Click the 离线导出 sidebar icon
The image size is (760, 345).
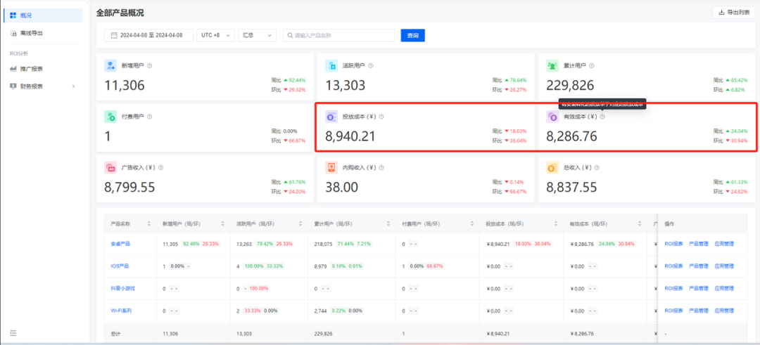point(13,34)
